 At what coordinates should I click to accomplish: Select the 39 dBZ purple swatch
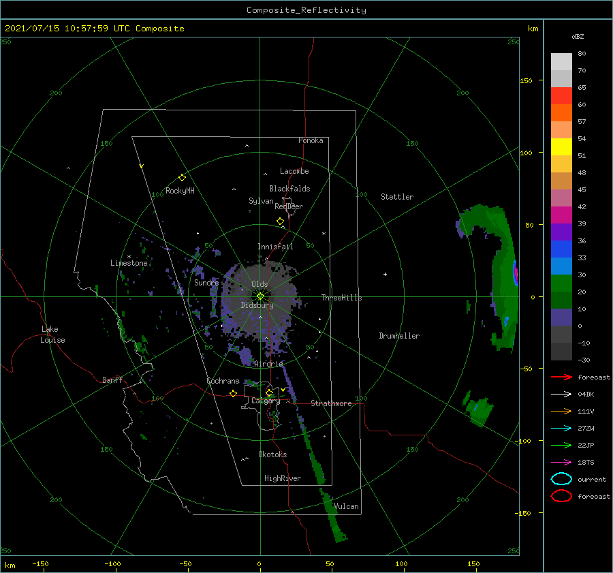tap(561, 232)
